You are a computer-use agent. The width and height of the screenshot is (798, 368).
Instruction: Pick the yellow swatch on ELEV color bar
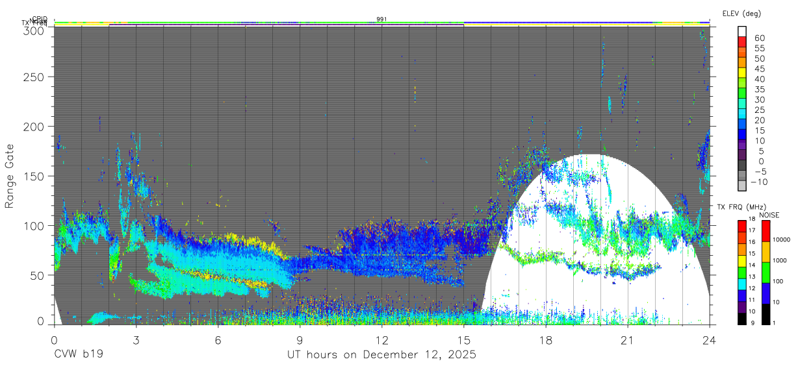point(743,73)
